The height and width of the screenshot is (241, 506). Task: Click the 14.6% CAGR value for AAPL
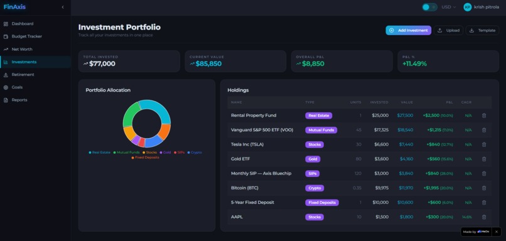(x=467, y=217)
